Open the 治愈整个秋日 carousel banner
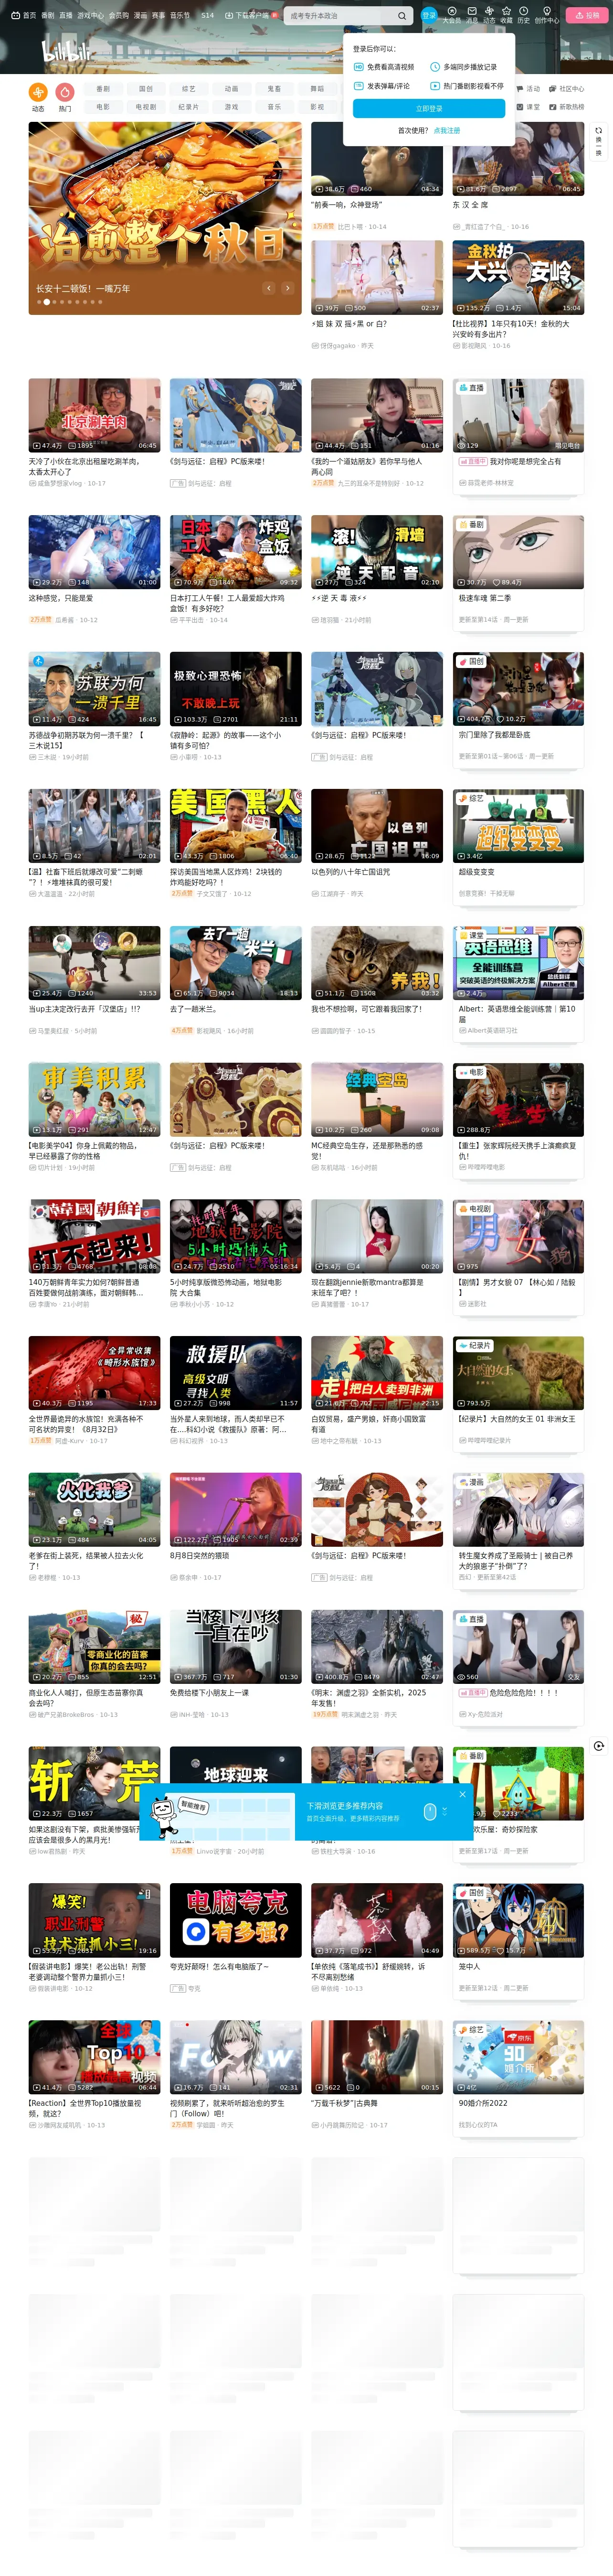613x2576 pixels. 165,218
